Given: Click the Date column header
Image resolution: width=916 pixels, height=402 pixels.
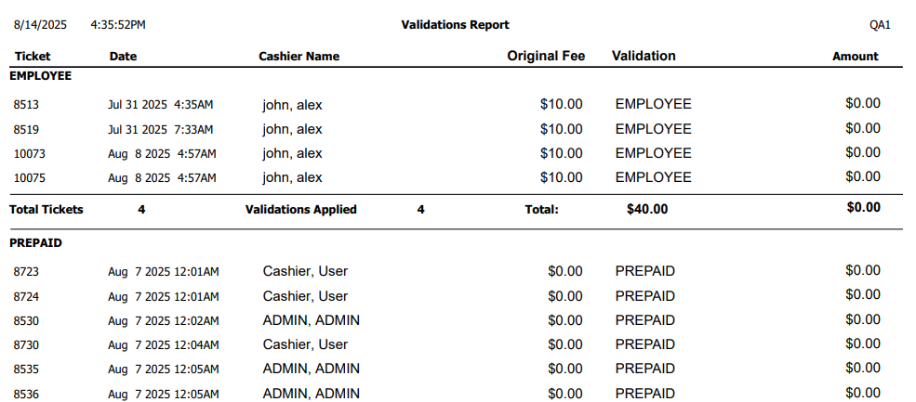Looking at the screenshot, I should [123, 56].
